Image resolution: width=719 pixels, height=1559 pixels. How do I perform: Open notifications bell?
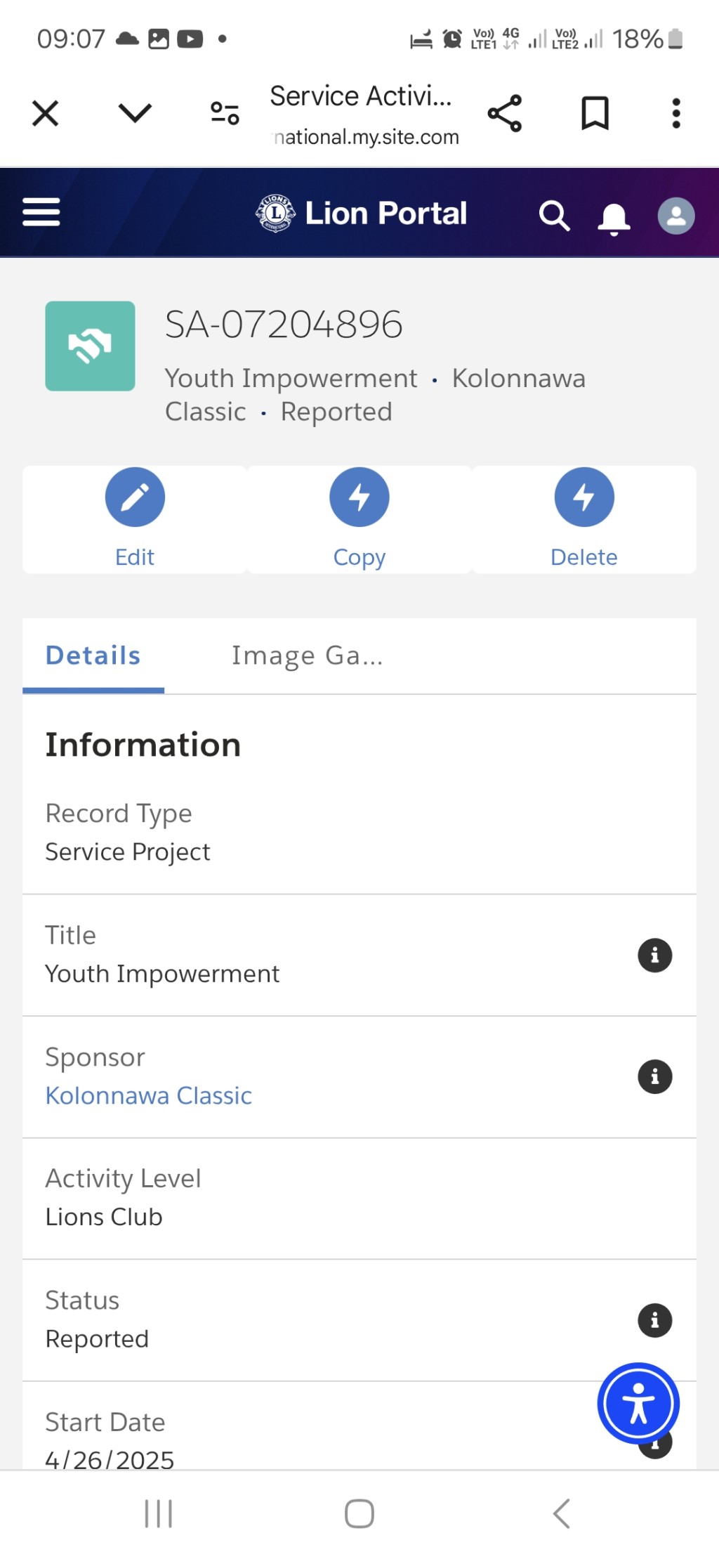(x=614, y=217)
